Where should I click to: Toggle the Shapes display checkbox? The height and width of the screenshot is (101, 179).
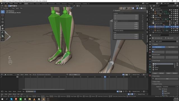(x=163, y=91)
